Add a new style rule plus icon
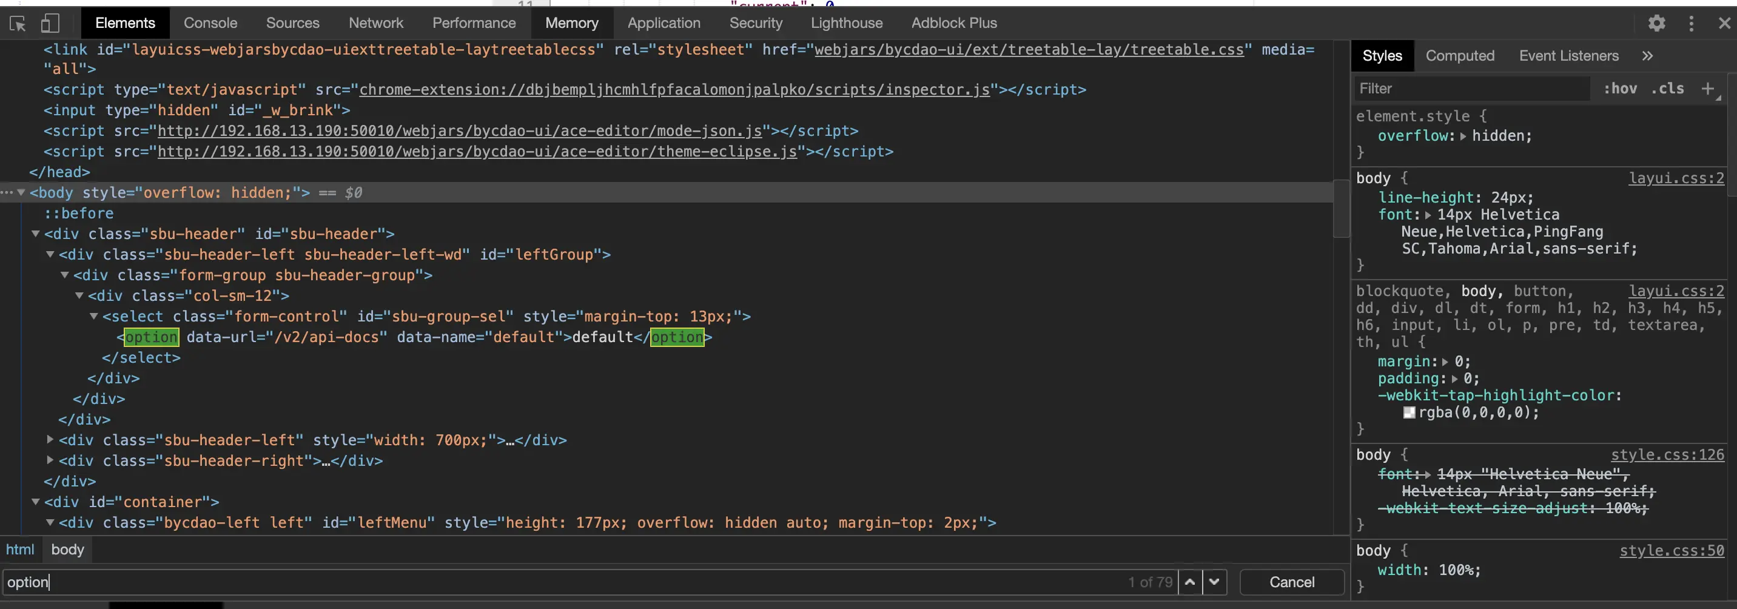 click(1708, 89)
